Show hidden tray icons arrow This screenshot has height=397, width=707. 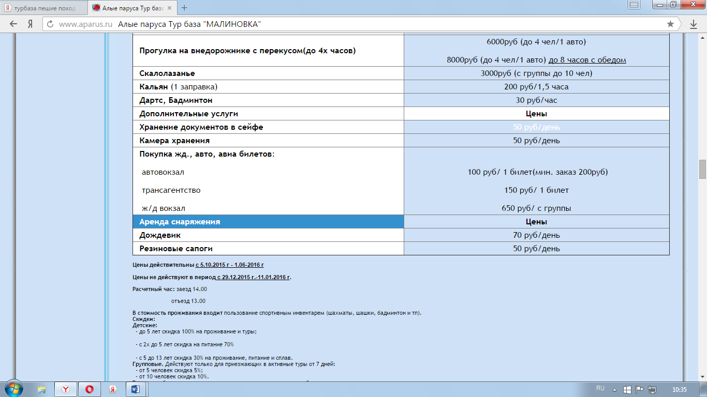pos(614,389)
